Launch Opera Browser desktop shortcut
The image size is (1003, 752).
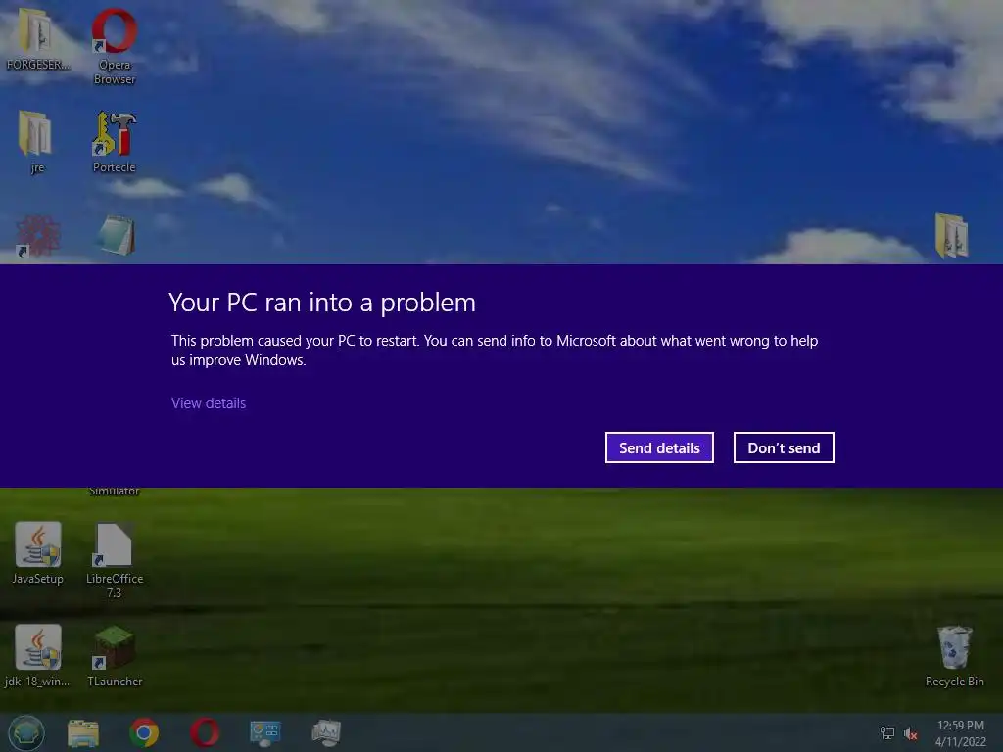(x=115, y=45)
